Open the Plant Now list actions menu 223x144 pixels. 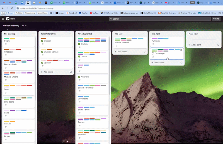(218, 34)
